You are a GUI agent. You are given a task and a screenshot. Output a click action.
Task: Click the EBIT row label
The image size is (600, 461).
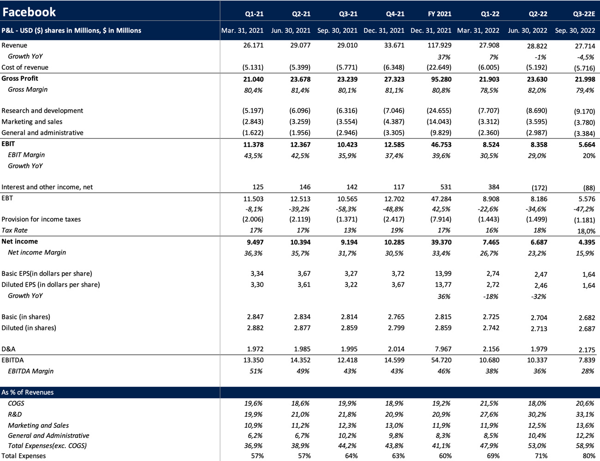(x=8, y=144)
